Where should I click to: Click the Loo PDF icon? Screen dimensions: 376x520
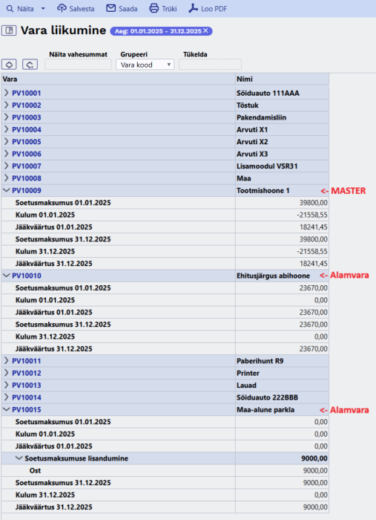(193, 8)
